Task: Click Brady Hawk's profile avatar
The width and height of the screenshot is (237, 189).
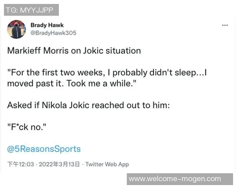Action: [x=17, y=29]
